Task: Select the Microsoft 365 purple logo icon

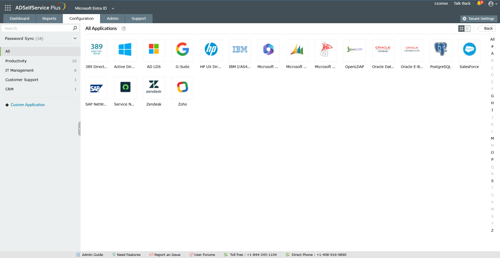Action: coord(269,50)
